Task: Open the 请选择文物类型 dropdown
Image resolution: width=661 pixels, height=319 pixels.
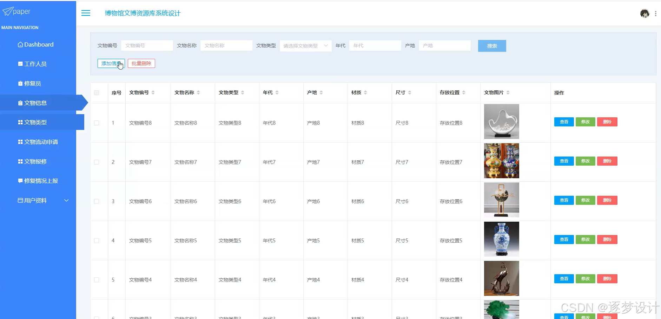Action: (305, 46)
